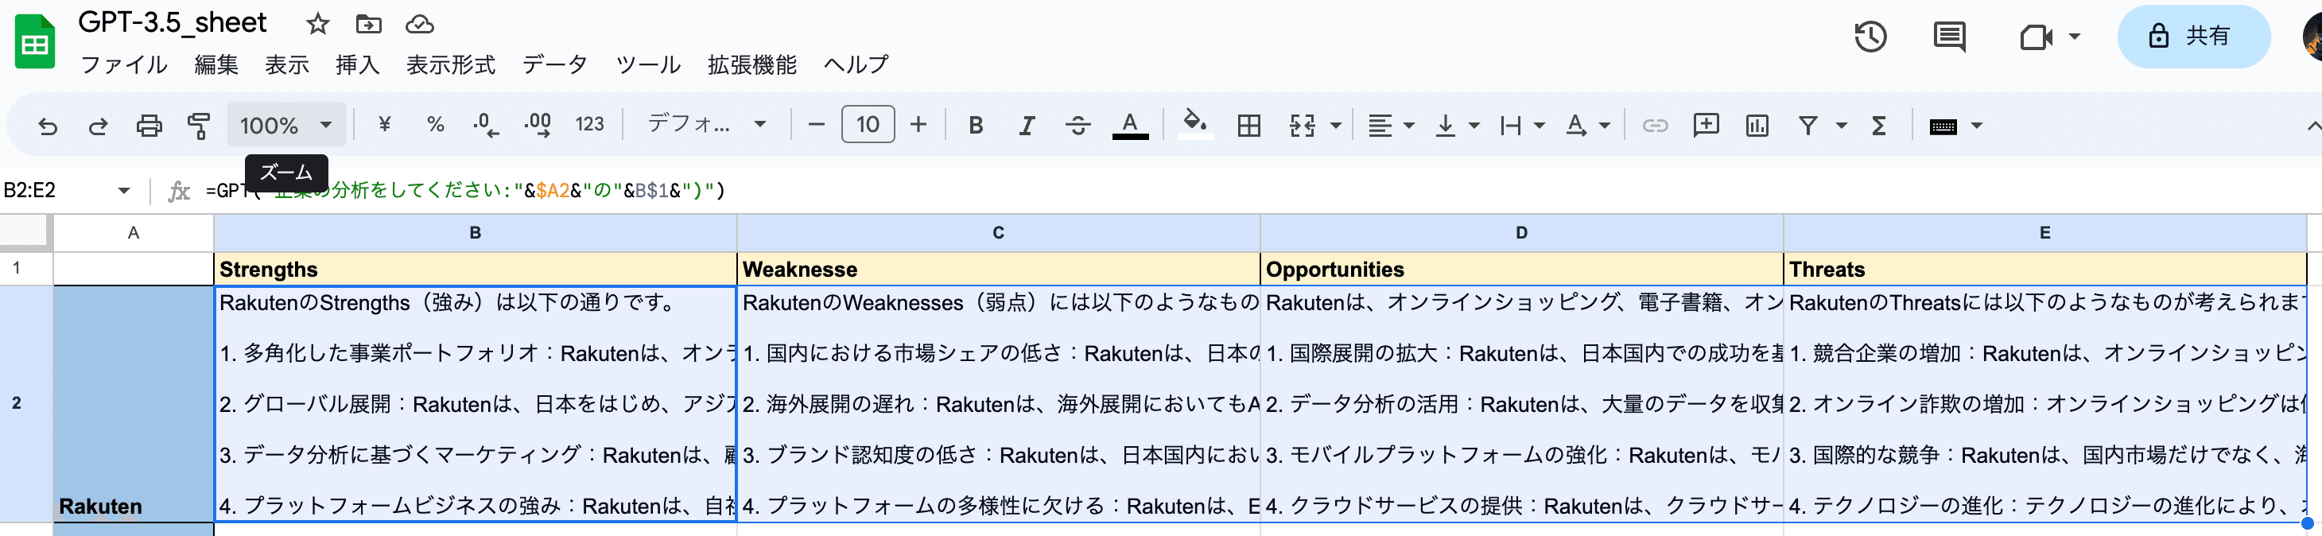Click the undo arrow icon

(x=48, y=125)
